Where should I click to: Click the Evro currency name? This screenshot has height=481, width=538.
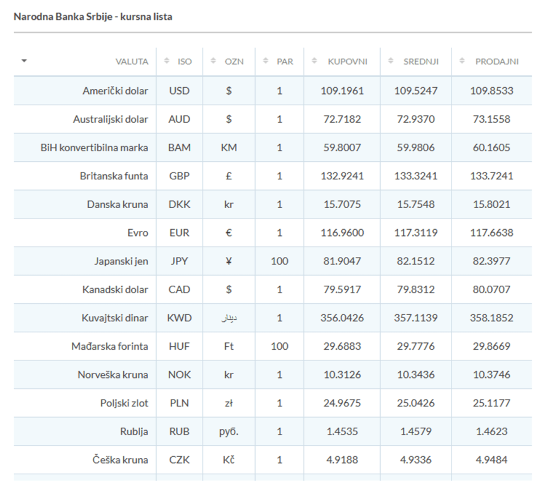pos(138,233)
